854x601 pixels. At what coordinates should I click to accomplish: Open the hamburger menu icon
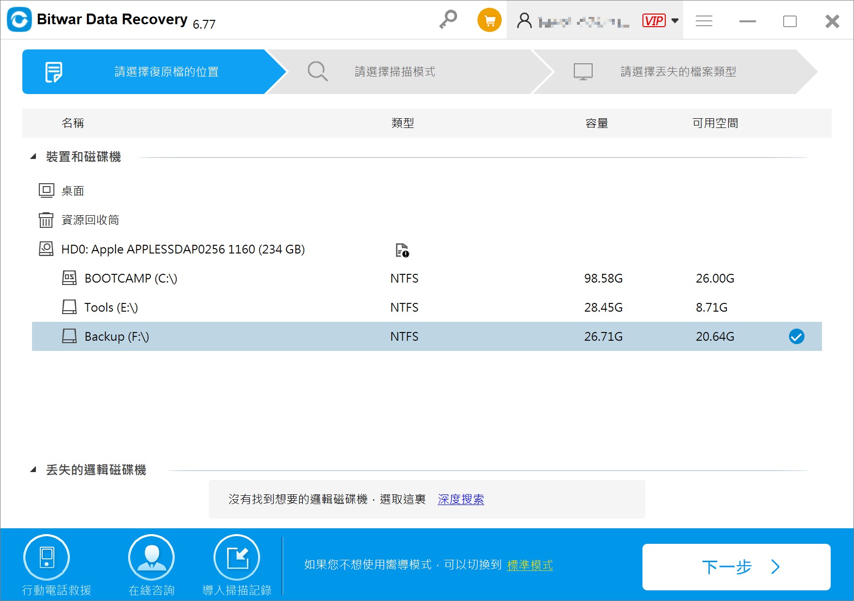704,21
